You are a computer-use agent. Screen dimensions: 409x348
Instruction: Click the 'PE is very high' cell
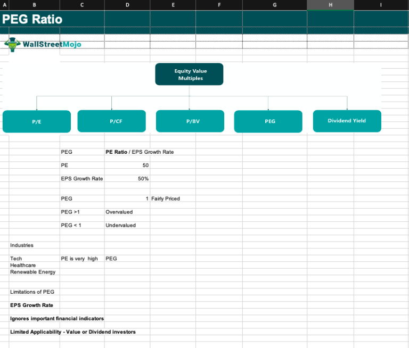coord(82,259)
